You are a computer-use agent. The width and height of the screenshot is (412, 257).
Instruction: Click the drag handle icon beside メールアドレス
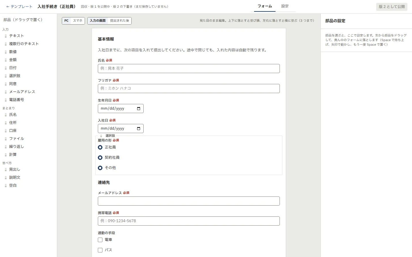(6, 92)
